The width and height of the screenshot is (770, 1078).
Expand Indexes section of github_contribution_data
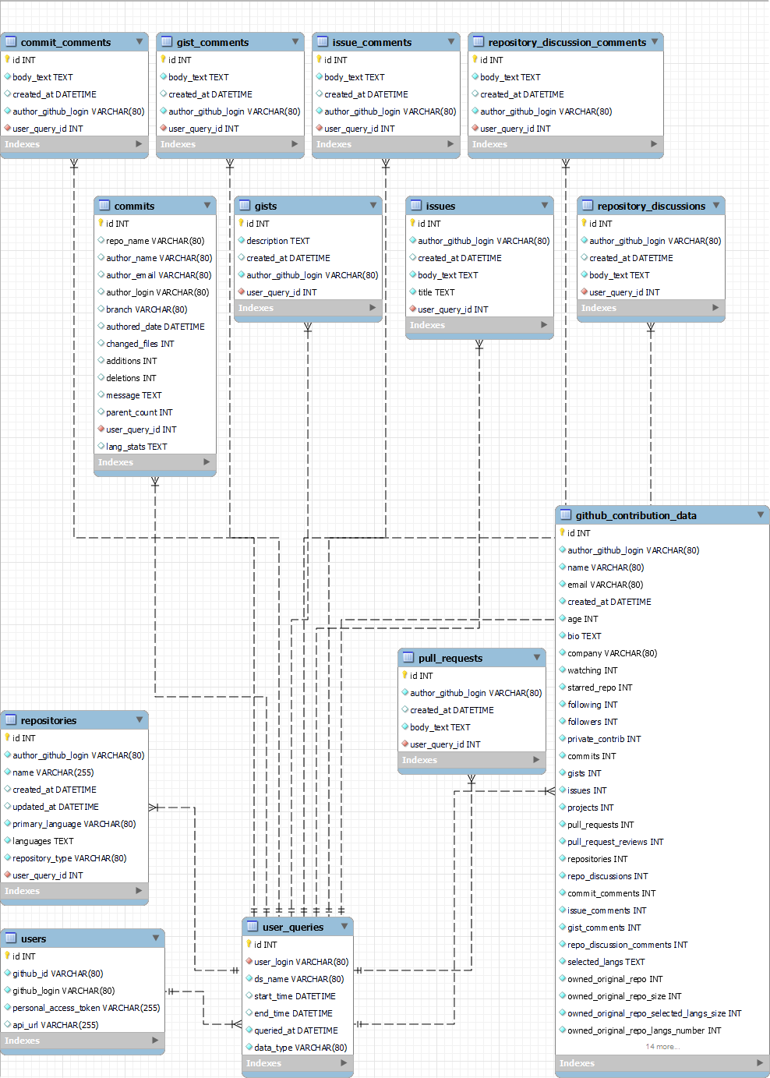pyautogui.click(x=760, y=1062)
